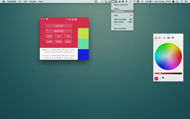Select Preferences... in the dropdown menu
Screen dimensions: 190x119
[x=122, y=11]
